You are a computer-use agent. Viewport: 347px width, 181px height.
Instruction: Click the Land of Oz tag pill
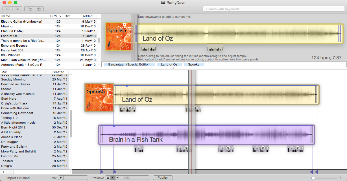[x=169, y=64]
